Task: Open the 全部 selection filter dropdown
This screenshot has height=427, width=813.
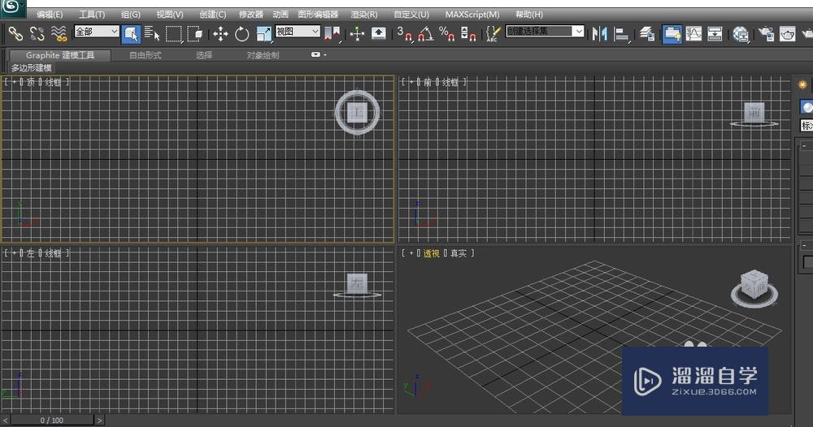Action: pos(96,32)
